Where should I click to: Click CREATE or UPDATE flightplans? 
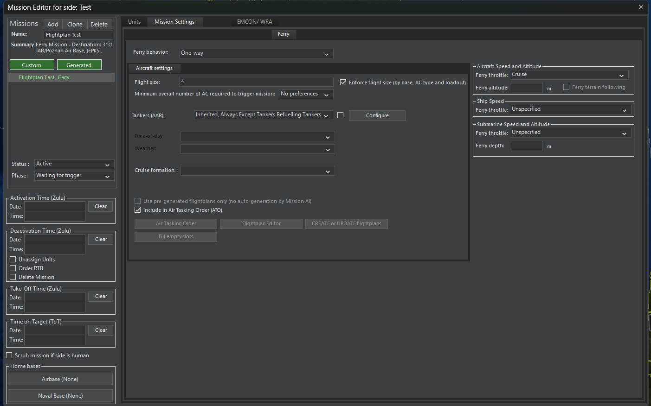coord(347,224)
